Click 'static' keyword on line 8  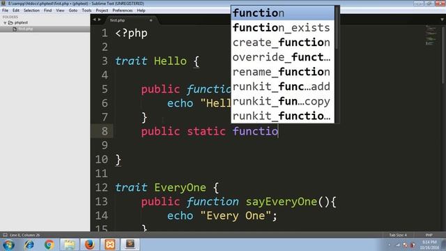[x=206, y=131]
